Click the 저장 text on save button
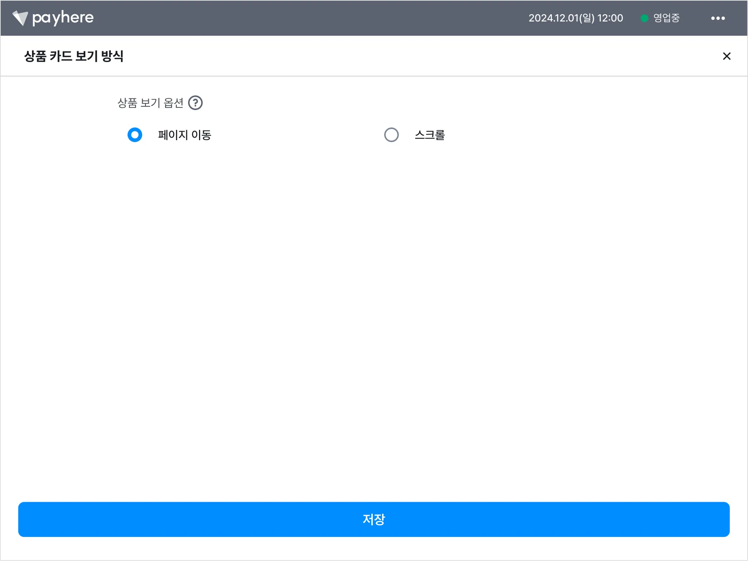Viewport: 748px width, 561px height. point(374,519)
